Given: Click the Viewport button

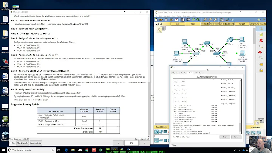Looking at the screenshot, I should pyautogui.click(x=242, y=24).
